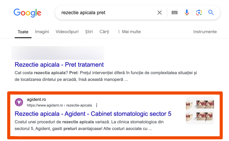Select the Știri tab
The width and height of the screenshot is (229, 141).
(89, 32)
